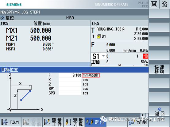This screenshot has width=170, height=127.
Task: Click the SIEMENS logo
Action: click(14, 5)
